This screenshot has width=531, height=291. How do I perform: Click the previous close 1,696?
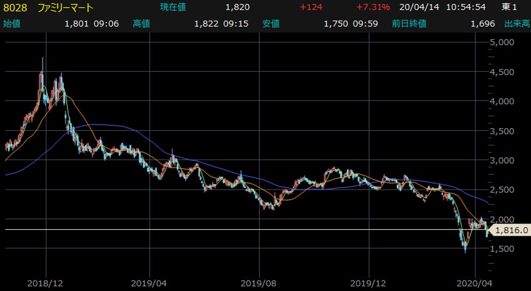(482, 24)
